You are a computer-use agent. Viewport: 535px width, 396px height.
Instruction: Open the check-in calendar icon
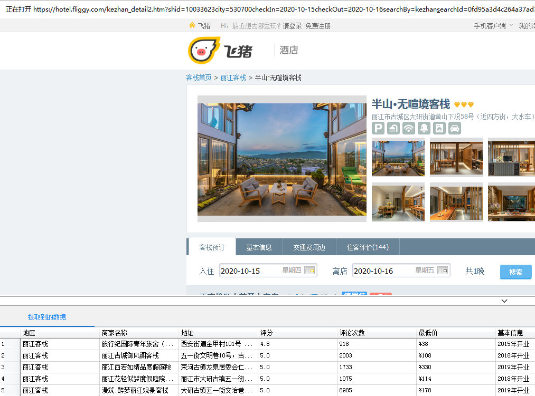point(309,271)
